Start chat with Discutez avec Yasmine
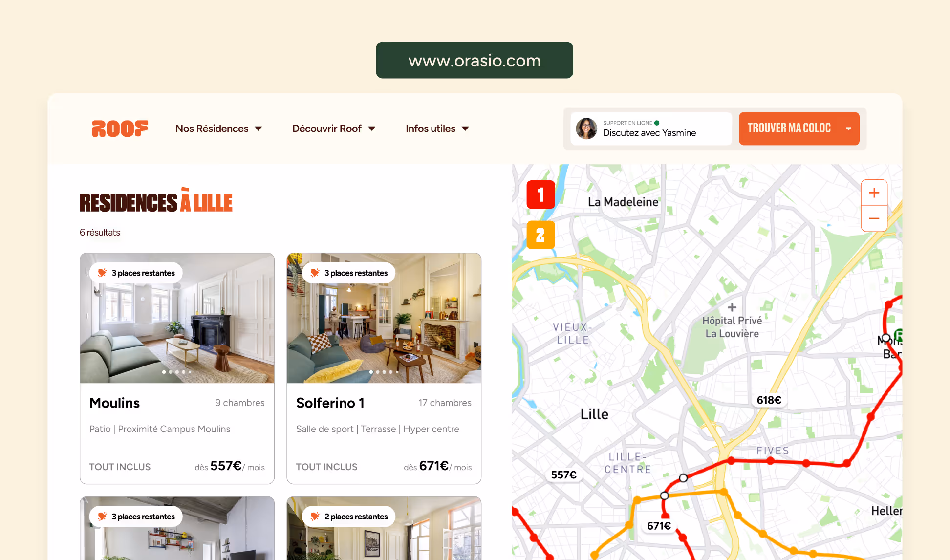Viewport: 950px width, 560px height. click(x=649, y=133)
